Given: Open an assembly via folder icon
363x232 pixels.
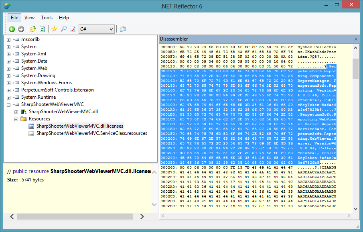Looking at the screenshot, I should click(x=33, y=29).
